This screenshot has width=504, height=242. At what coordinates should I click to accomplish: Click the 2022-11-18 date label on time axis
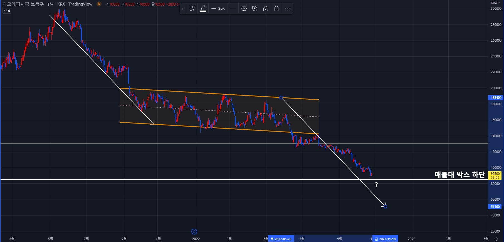click(385, 239)
